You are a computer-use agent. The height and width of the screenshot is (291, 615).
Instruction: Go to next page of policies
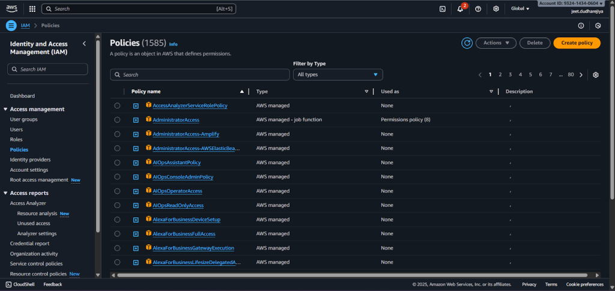click(x=581, y=75)
